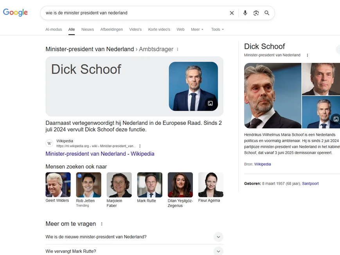Expand 'Wie is de nieuwe minister-president van Nederland?'
Viewport: 340px width, 255px height.
[218, 237]
